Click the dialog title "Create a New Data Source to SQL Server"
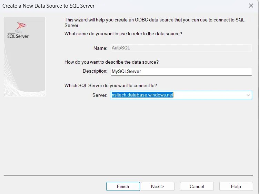The image size is (259, 194). point(48,6)
